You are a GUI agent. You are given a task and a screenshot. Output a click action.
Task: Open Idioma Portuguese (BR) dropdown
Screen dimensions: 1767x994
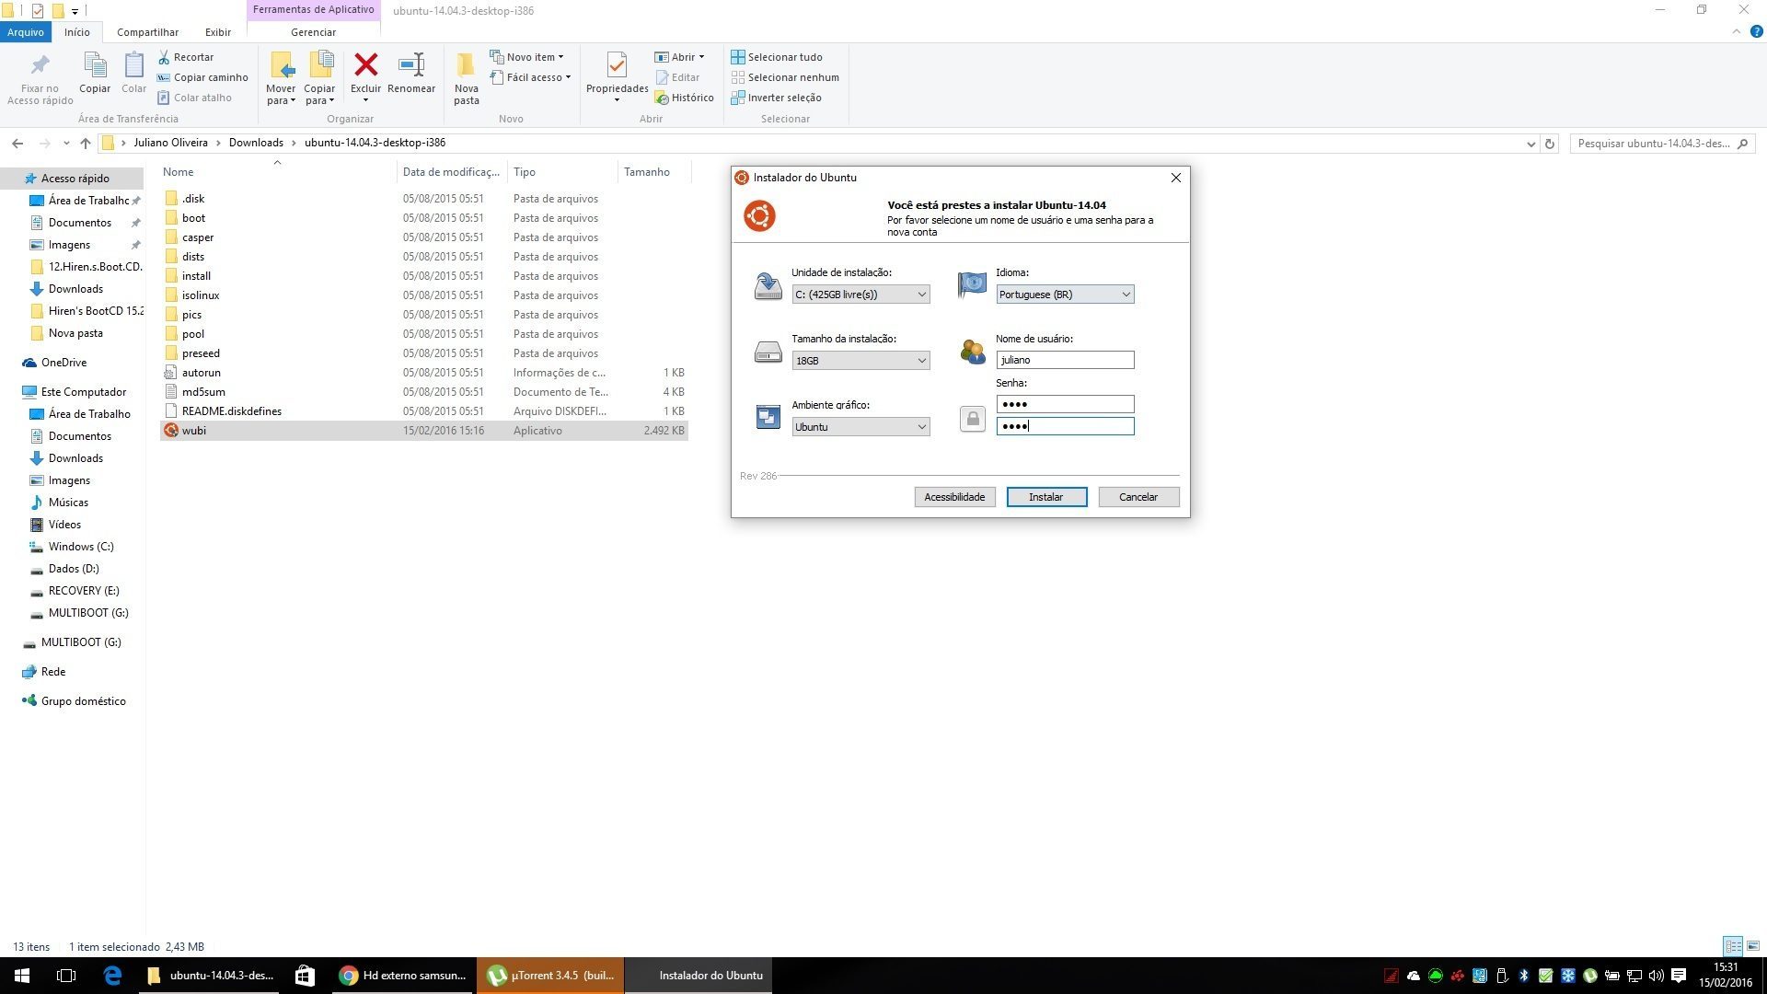coord(1065,295)
